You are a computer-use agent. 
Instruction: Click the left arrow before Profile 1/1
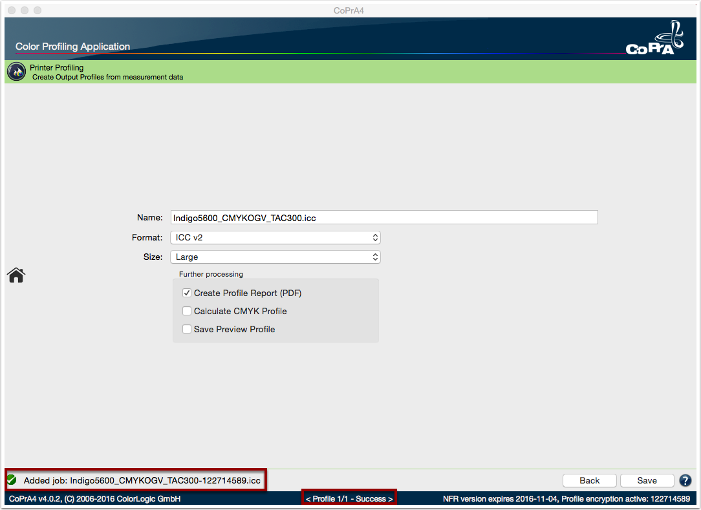tap(308, 499)
